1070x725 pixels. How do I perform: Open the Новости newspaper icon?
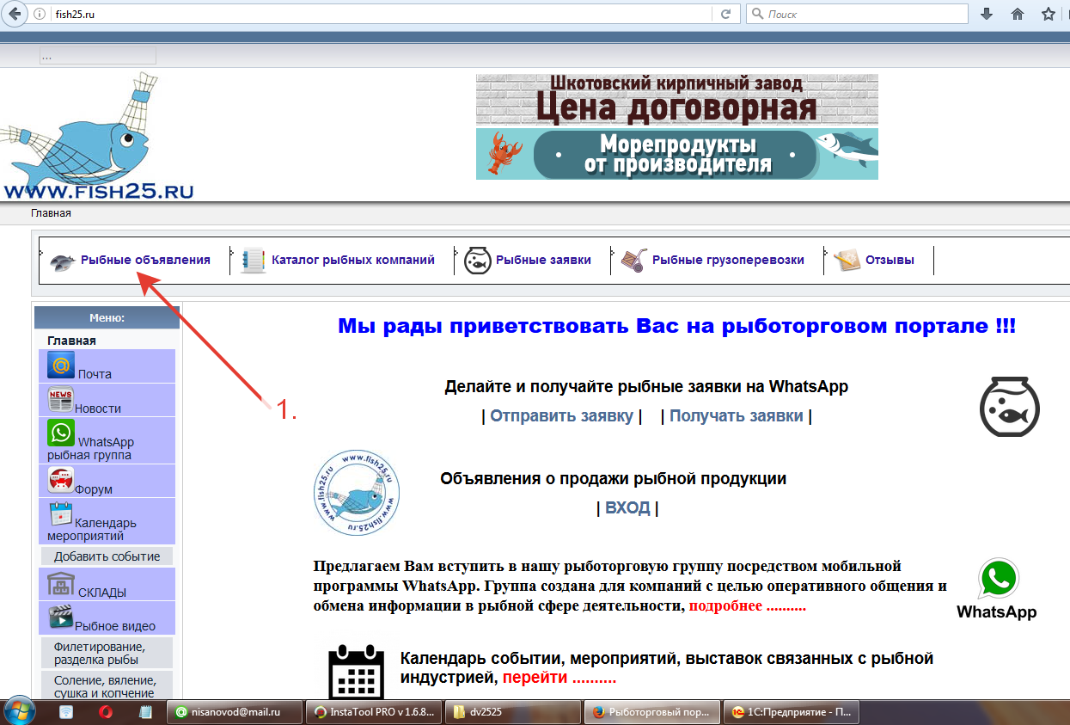(x=60, y=400)
